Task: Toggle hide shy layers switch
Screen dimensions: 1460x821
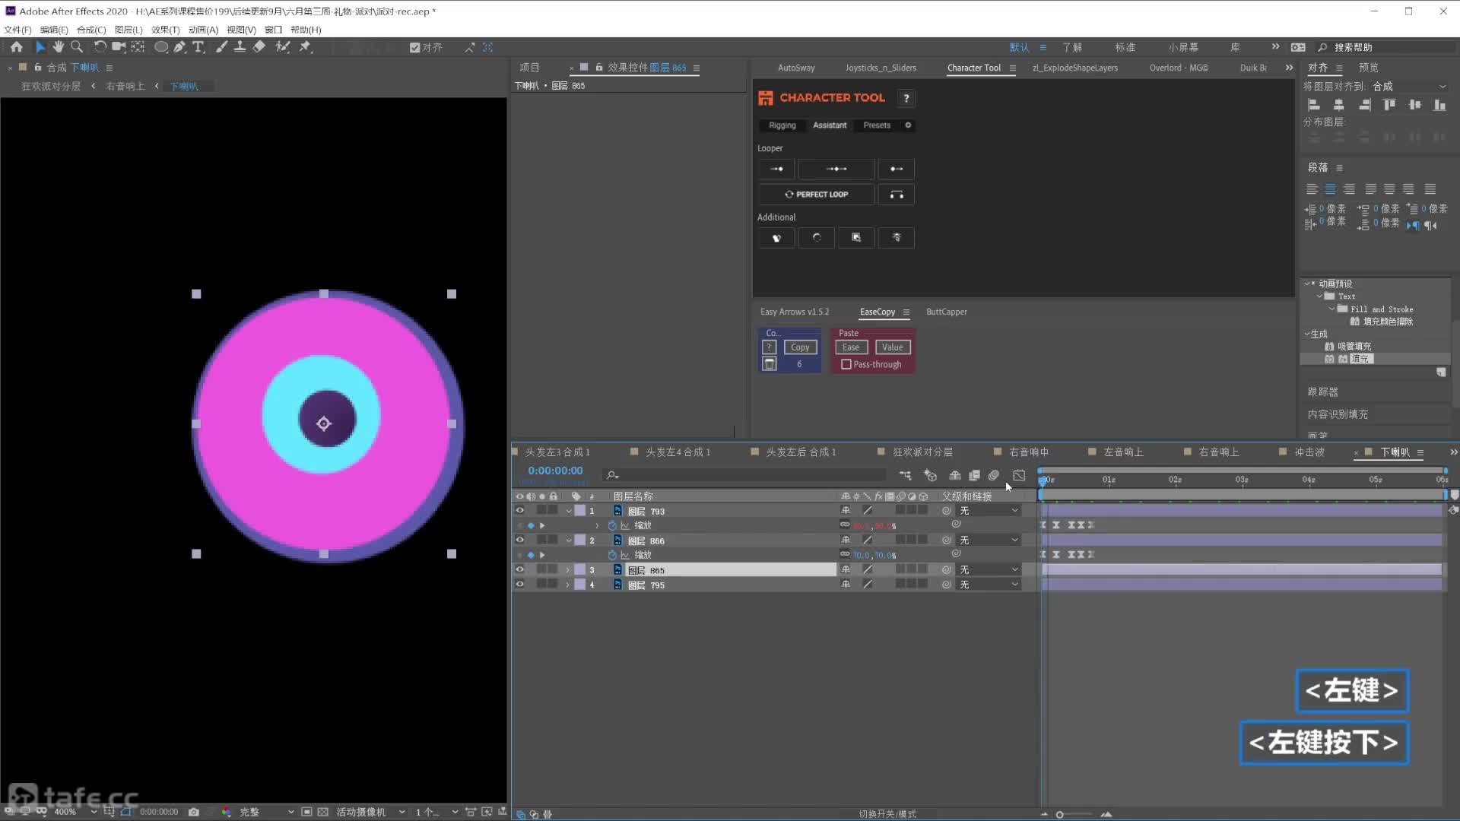Action: (x=955, y=476)
